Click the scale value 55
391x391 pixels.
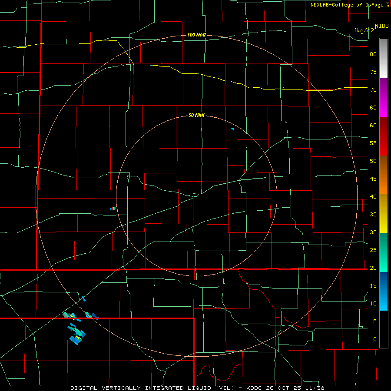373,143
